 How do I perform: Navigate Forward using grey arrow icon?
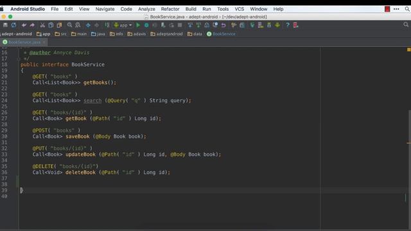click(97, 25)
